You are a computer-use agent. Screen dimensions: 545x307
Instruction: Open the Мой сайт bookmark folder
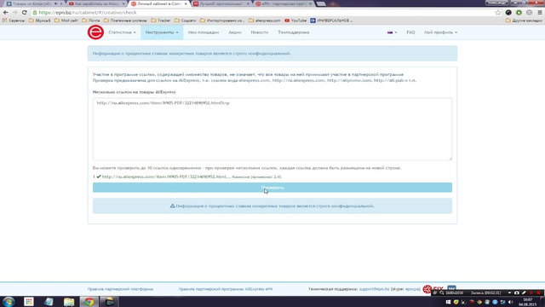pos(66,20)
